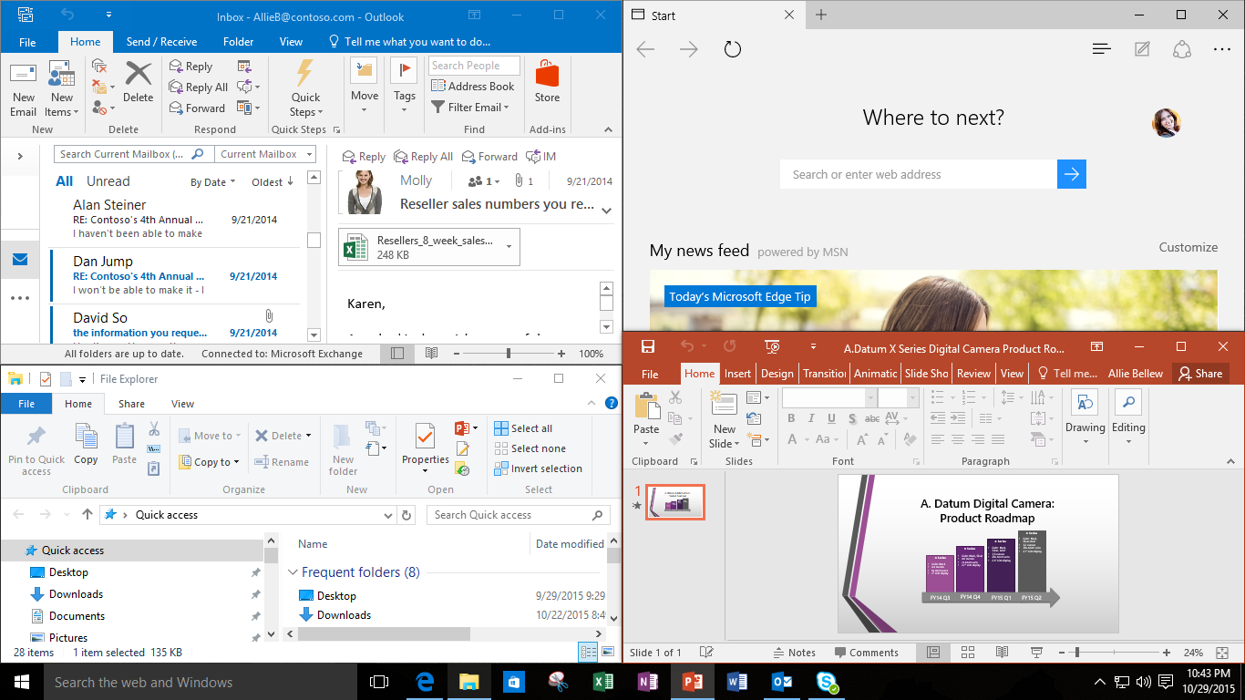The width and height of the screenshot is (1245, 700).
Task: Click Share button in PowerPoint
Action: tap(1199, 374)
